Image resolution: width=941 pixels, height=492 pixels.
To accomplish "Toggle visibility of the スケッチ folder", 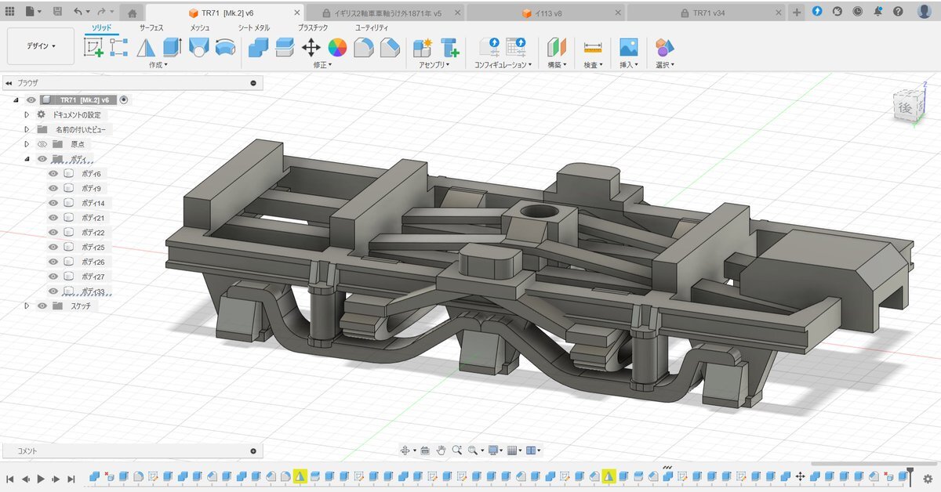I will point(42,306).
